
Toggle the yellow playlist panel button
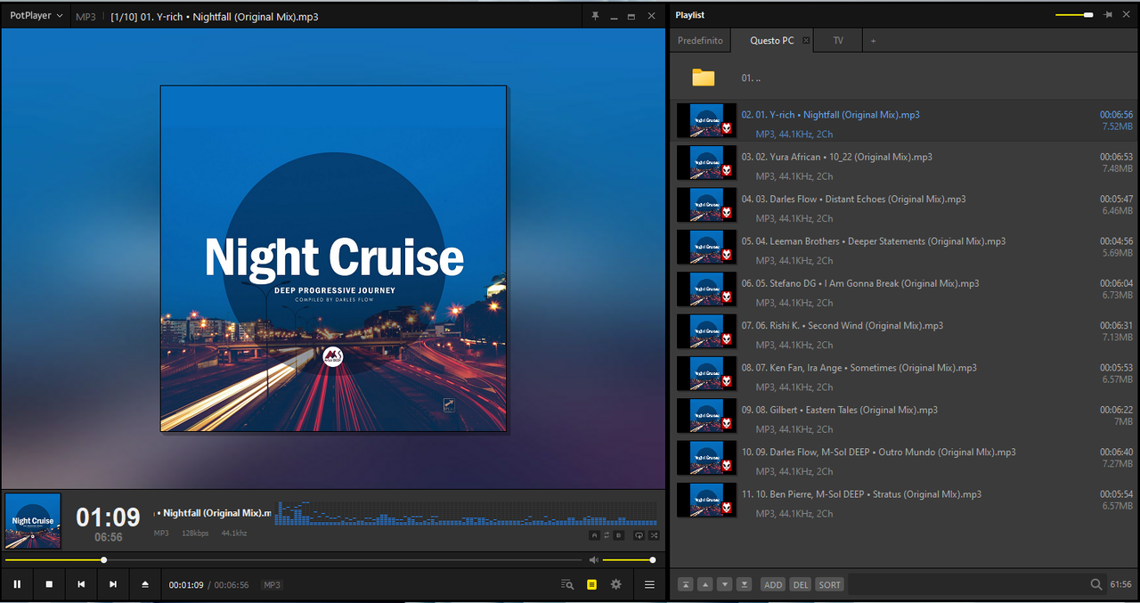click(591, 584)
